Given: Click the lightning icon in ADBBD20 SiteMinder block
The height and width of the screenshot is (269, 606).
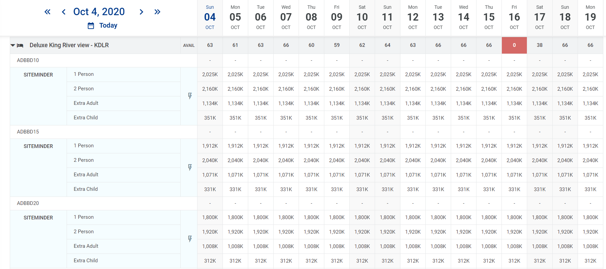Looking at the screenshot, I should [x=190, y=239].
